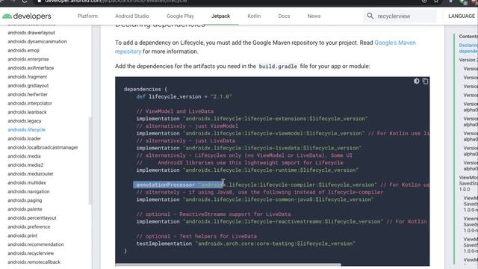
Task: Open androidx.paging in sidebar
Action: (x=25, y=201)
